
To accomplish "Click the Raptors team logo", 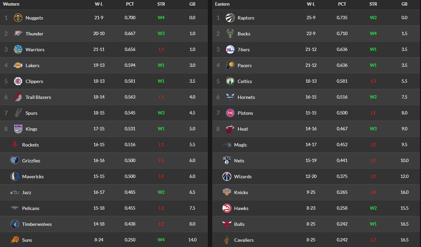I will click(230, 18).
